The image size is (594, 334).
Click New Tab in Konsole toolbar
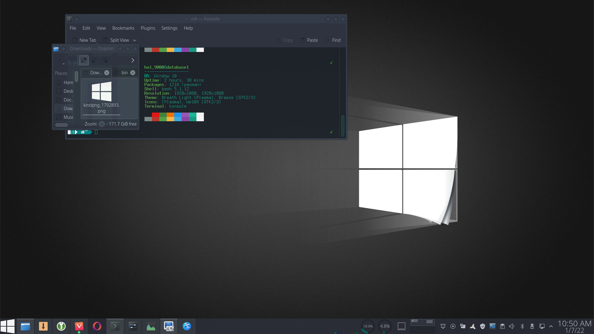pyautogui.click(x=84, y=40)
